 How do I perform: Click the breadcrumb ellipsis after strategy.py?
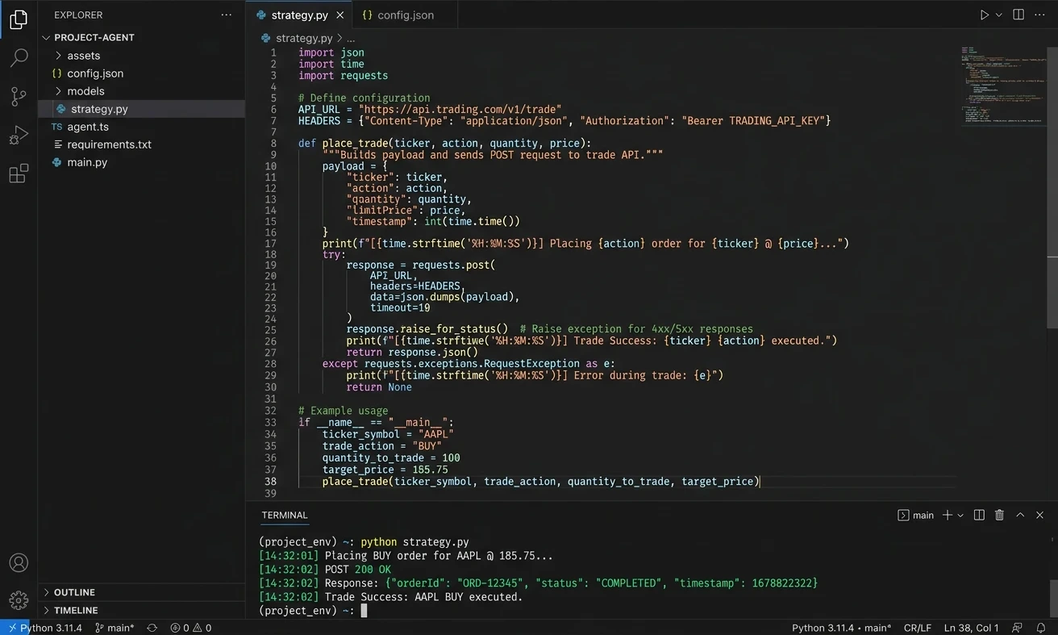coord(351,38)
